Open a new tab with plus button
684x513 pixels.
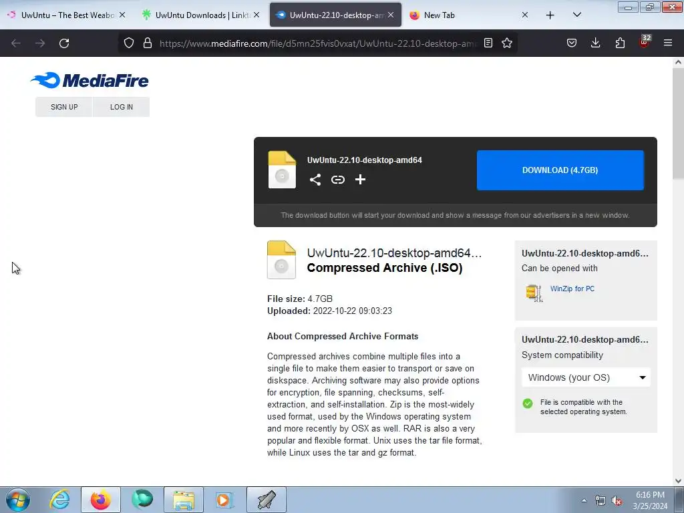(550, 15)
